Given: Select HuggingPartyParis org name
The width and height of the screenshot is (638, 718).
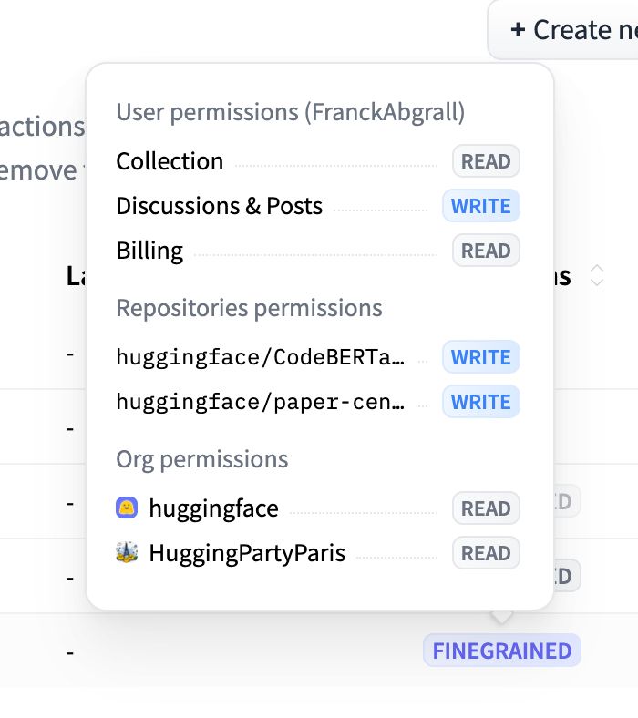Looking at the screenshot, I should pyautogui.click(x=247, y=552).
